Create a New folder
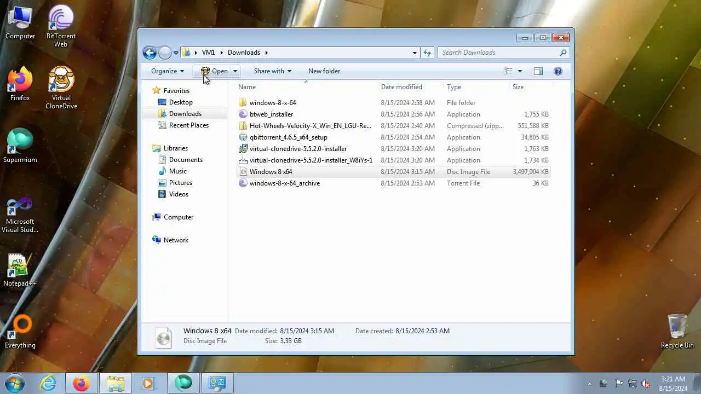Viewport: 701px width, 394px height. point(324,71)
